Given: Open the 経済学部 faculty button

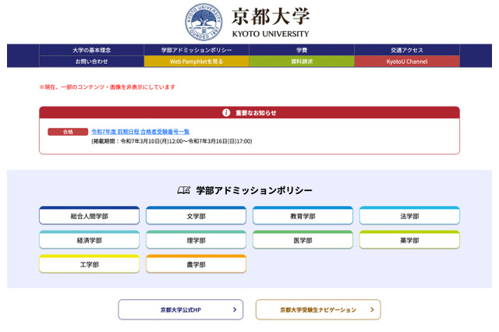Looking at the screenshot, I should (x=90, y=239).
